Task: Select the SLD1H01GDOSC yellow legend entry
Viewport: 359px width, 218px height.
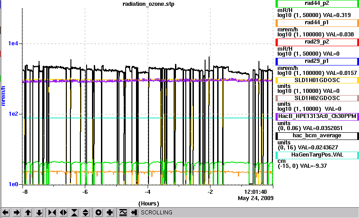Action: coord(317,80)
